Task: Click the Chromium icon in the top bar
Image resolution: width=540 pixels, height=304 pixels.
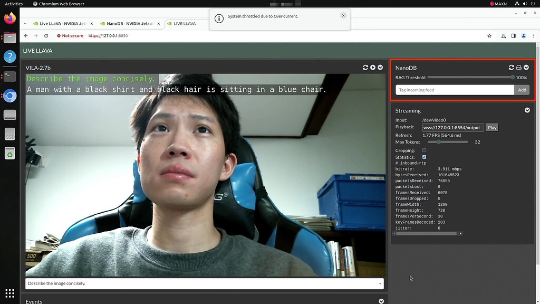Action: (x=36, y=3)
